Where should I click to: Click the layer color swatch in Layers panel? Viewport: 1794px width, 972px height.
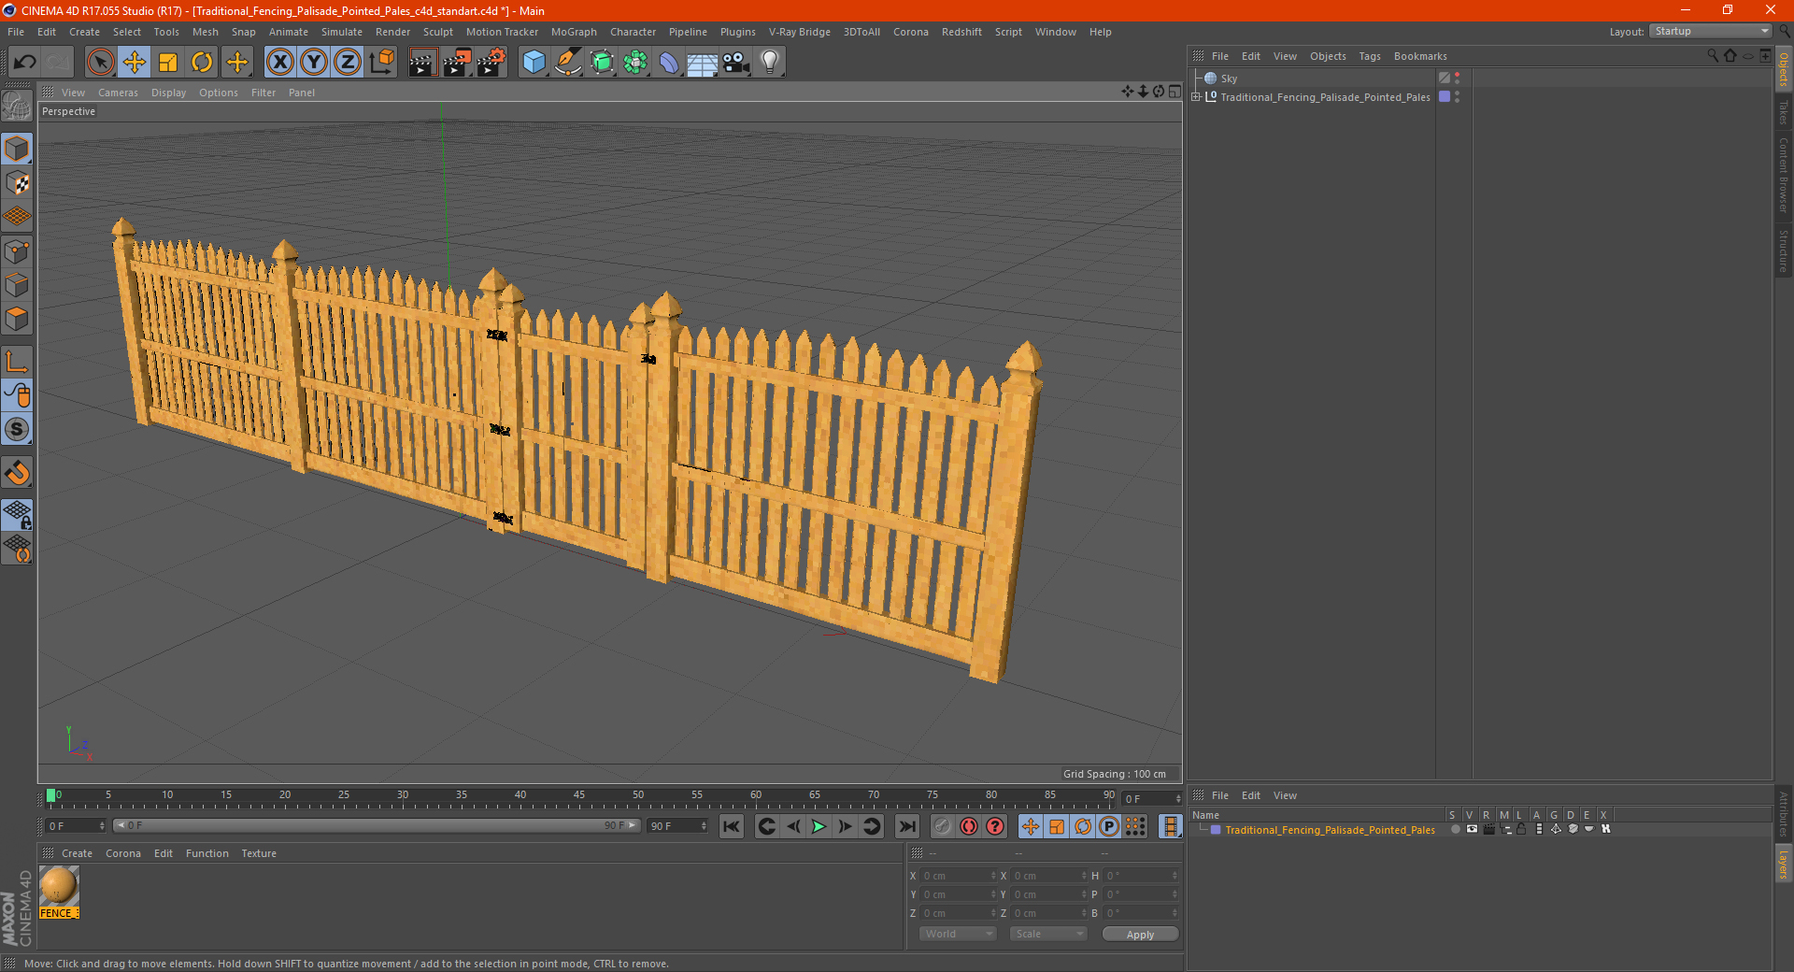1216,830
